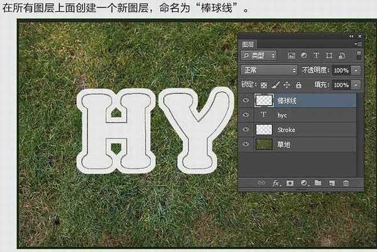Expand the opacity slider dropdown arrow

[x=357, y=70]
